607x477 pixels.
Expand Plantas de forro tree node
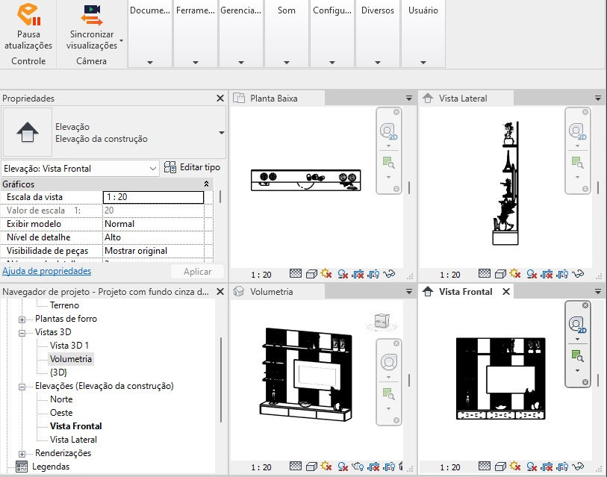pyautogui.click(x=22, y=319)
